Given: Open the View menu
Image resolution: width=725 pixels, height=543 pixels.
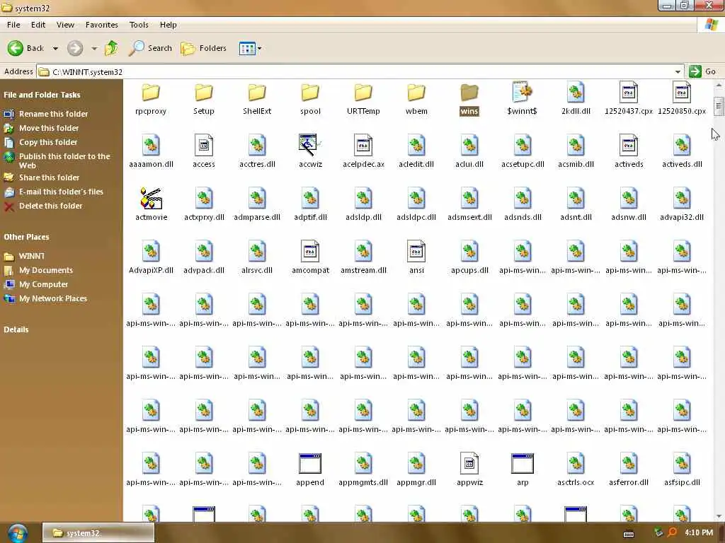Looking at the screenshot, I should pyautogui.click(x=65, y=25).
